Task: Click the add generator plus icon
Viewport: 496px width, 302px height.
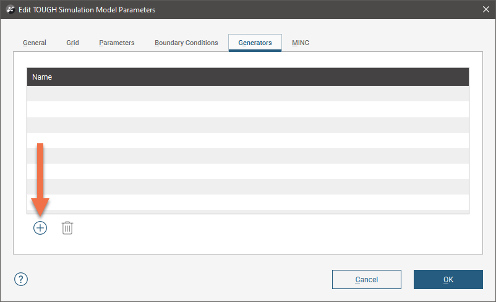Action: point(40,228)
